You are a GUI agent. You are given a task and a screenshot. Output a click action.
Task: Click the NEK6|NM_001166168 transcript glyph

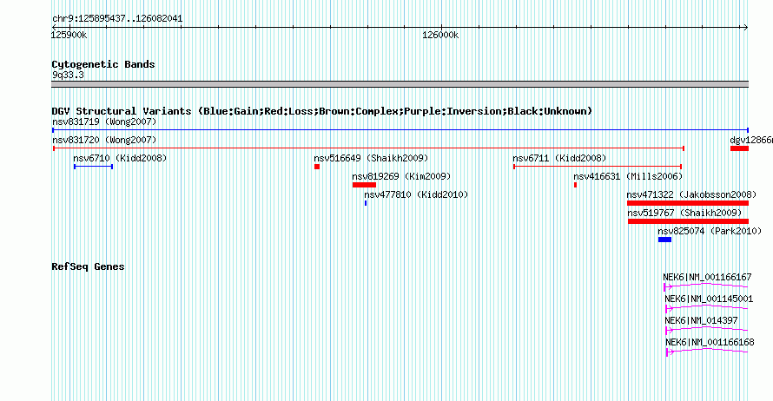tap(707, 352)
